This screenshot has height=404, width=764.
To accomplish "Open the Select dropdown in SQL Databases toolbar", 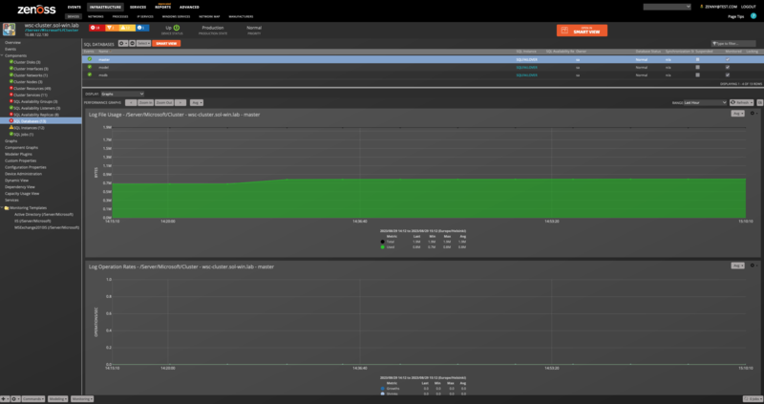I will click(x=143, y=43).
